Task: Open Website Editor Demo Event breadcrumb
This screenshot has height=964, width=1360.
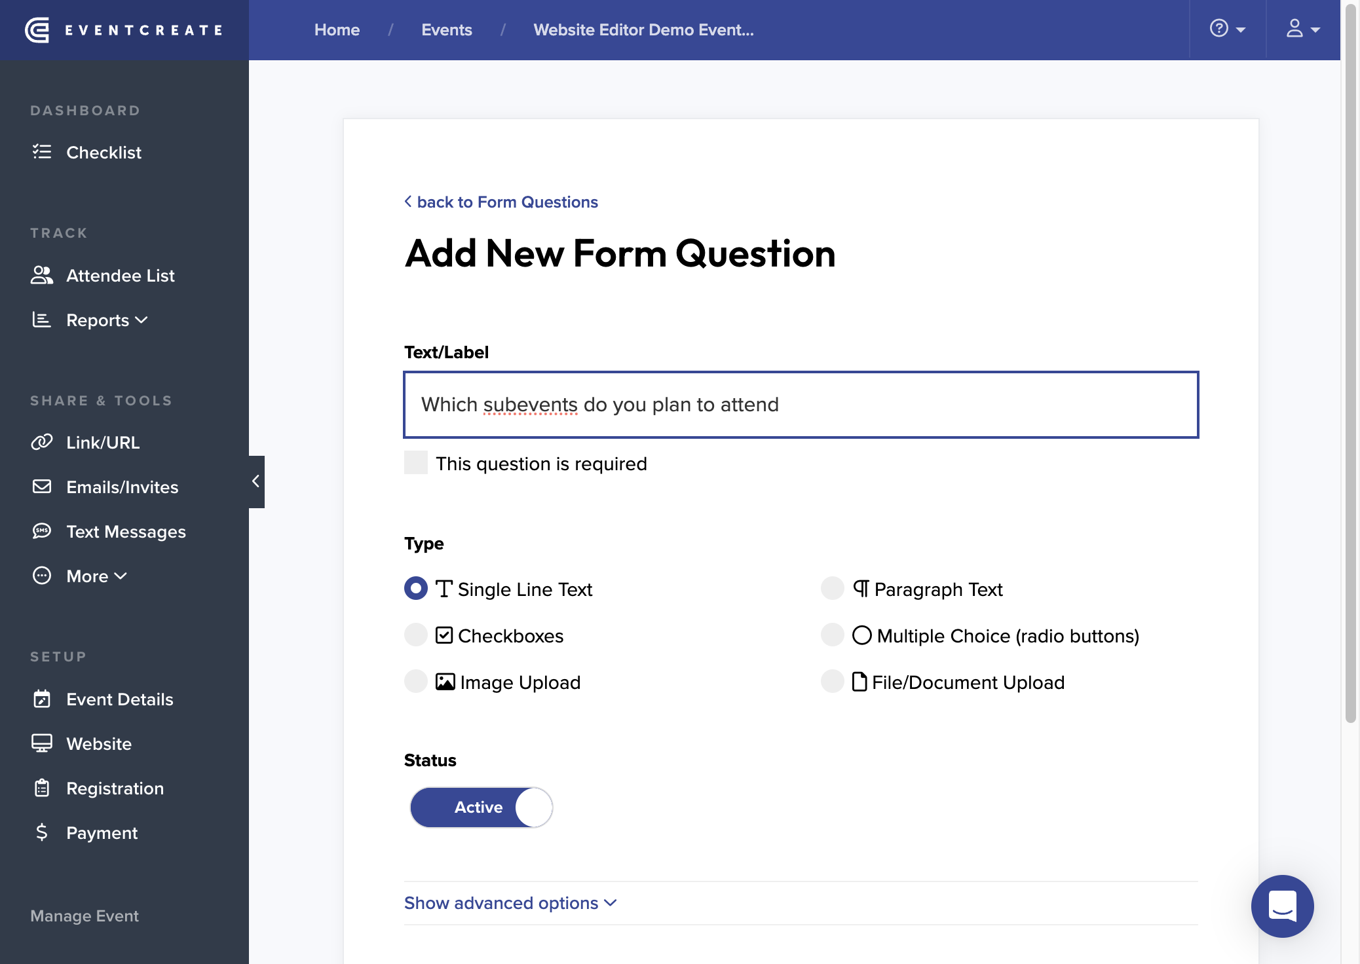Action: [643, 30]
